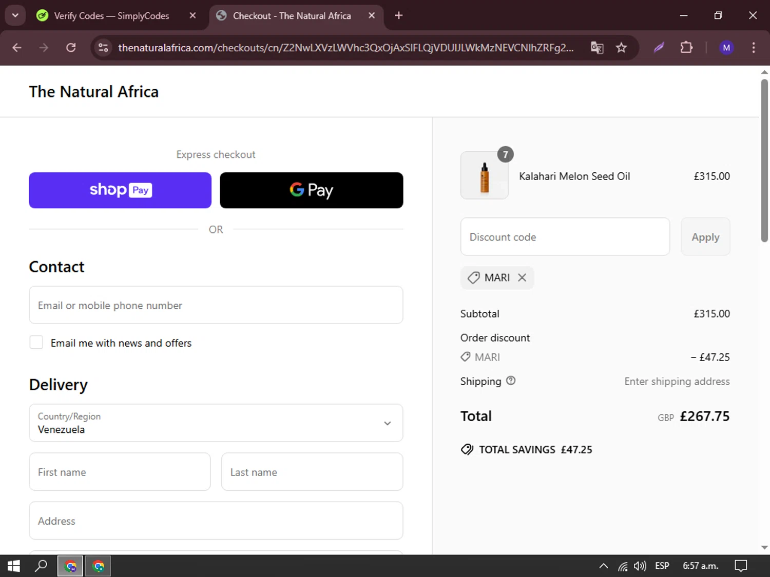Viewport: 770px width, 577px height.
Task: Pay with Shop Pay button
Action: [120, 190]
